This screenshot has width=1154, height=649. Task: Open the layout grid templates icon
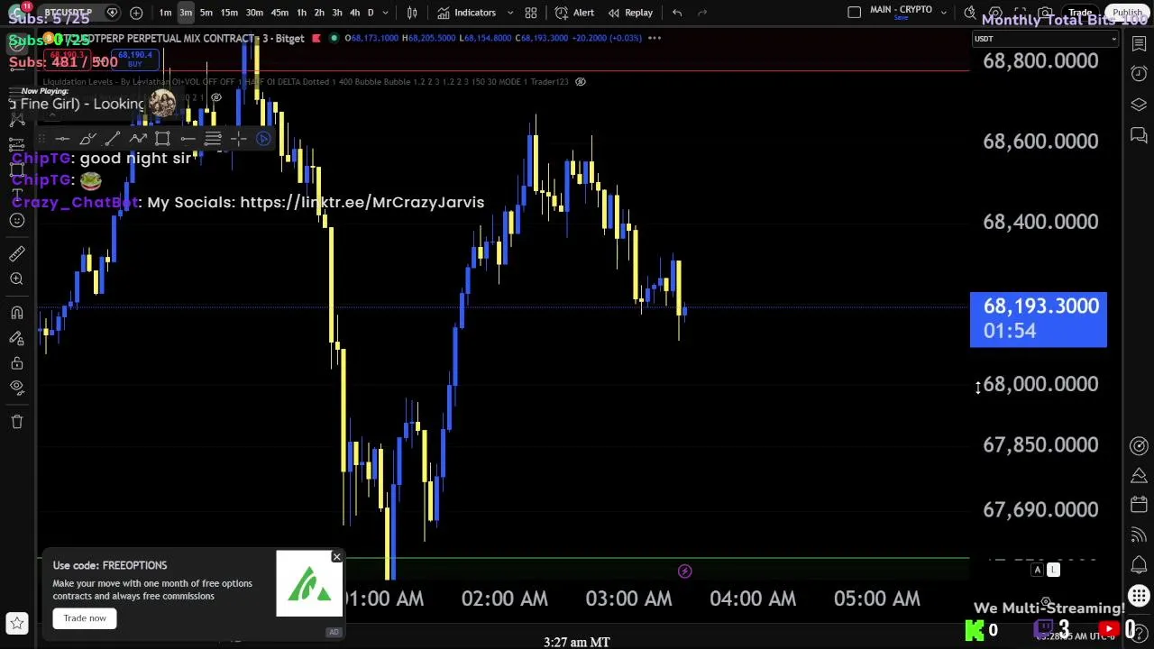click(x=531, y=13)
